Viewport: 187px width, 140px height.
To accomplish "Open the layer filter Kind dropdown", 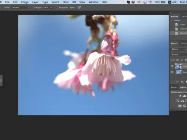I will tap(179, 49).
